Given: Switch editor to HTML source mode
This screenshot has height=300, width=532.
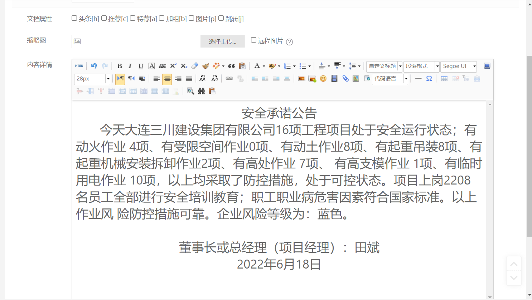Looking at the screenshot, I should (x=79, y=66).
